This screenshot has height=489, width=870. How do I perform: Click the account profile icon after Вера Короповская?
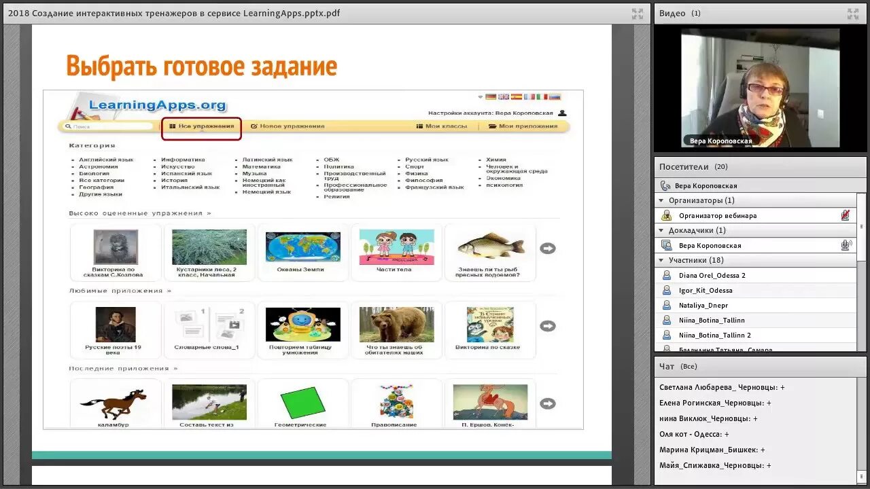pyautogui.click(x=562, y=113)
